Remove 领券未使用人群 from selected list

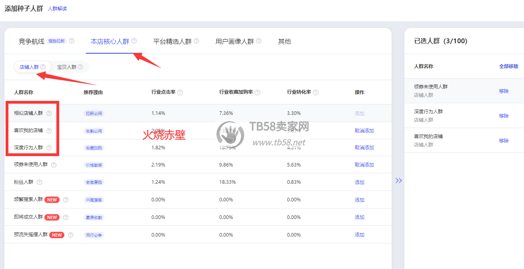click(x=504, y=91)
